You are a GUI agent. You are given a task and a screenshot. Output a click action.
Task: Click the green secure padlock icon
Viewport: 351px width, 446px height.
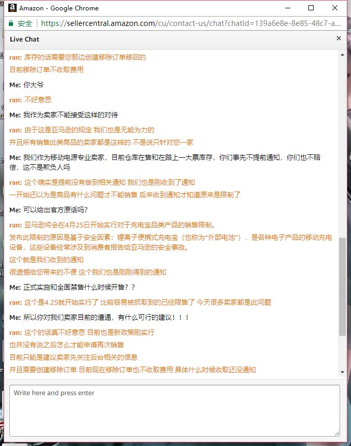pos(11,23)
